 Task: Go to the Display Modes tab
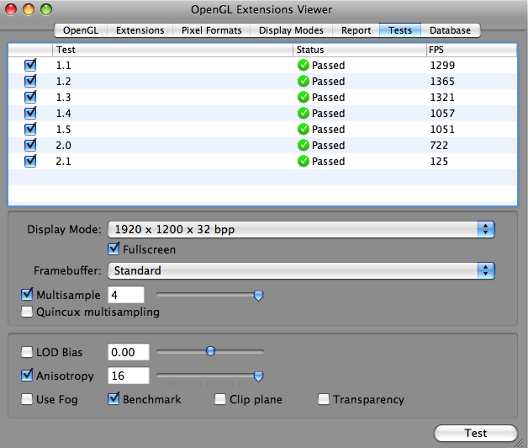(291, 30)
